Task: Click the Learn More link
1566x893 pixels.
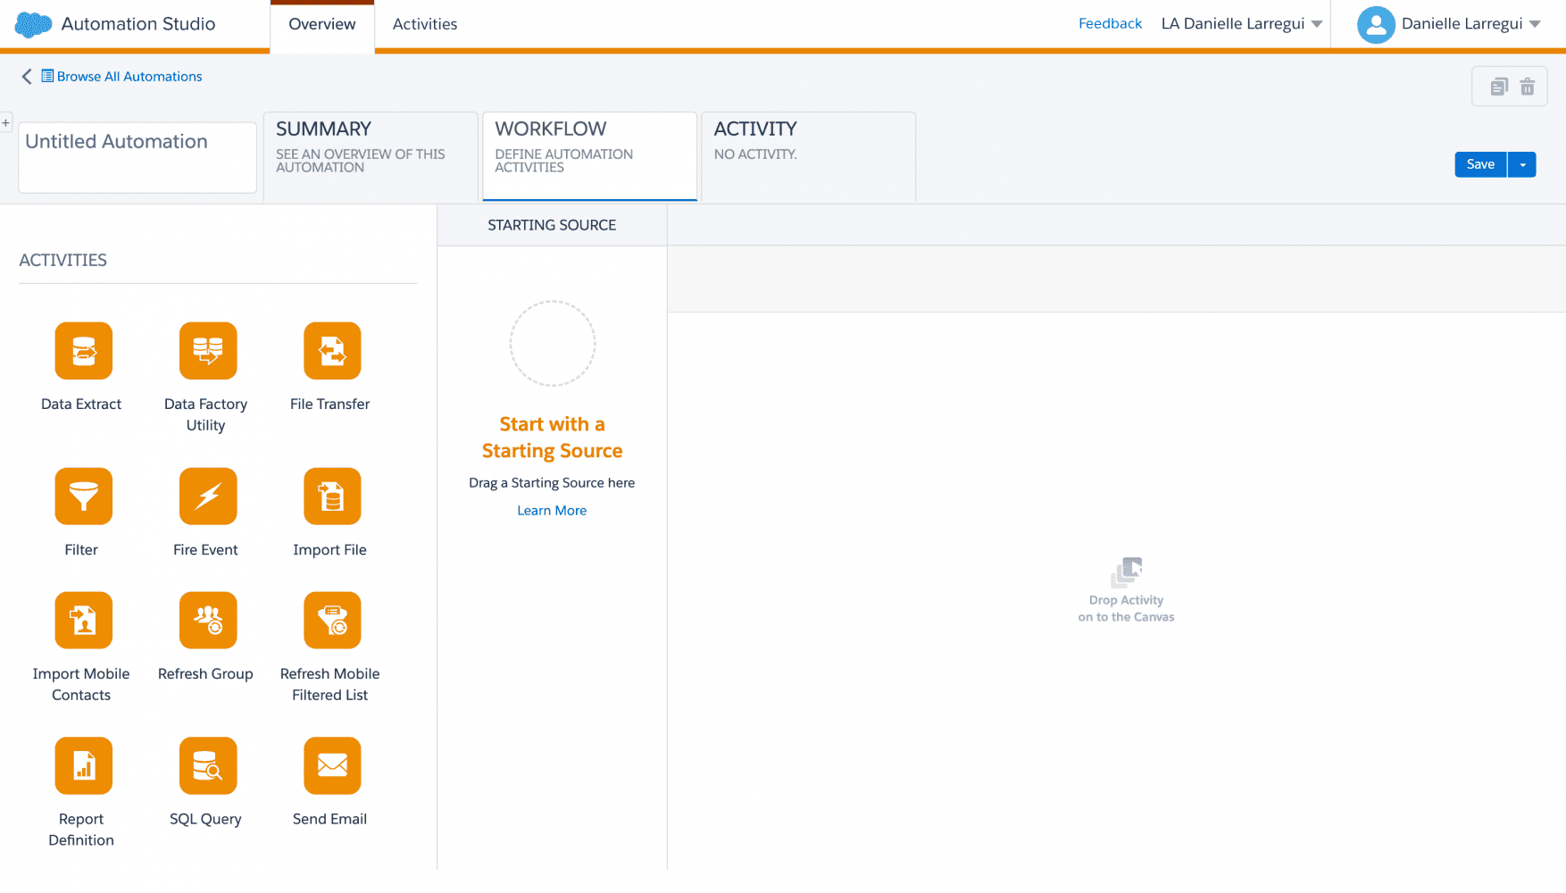Action: 552,511
